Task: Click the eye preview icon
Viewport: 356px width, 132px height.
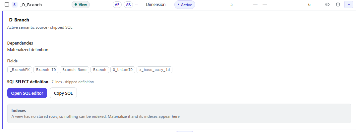Action: [x=327, y=5]
